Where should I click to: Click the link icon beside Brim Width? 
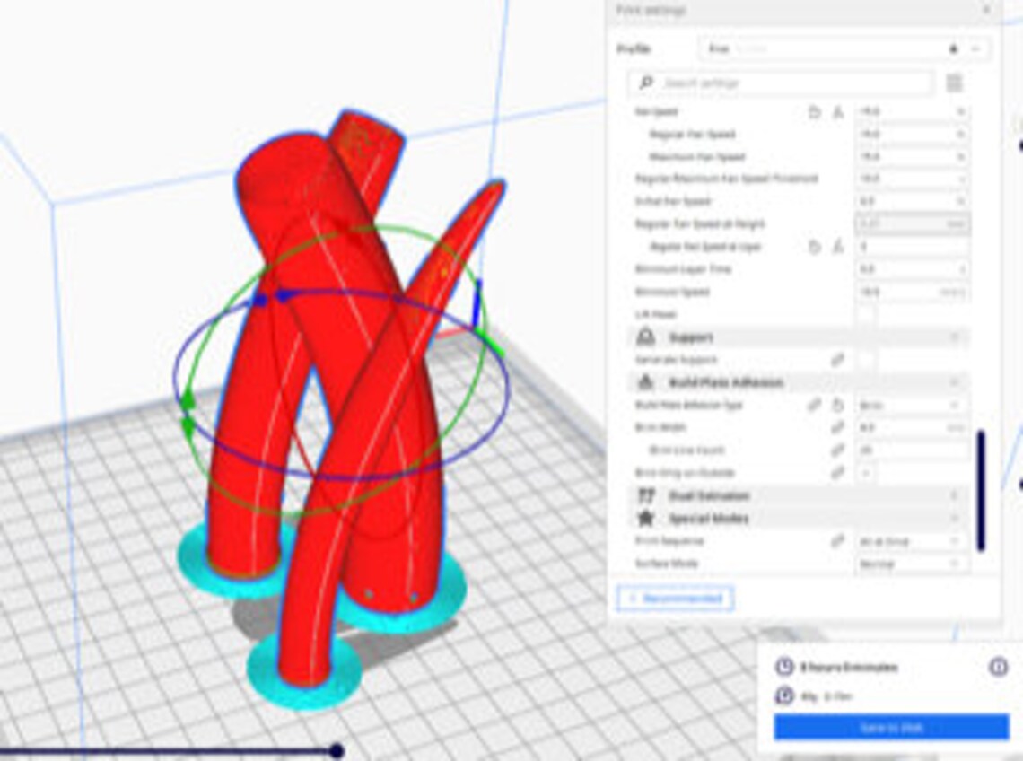click(837, 427)
